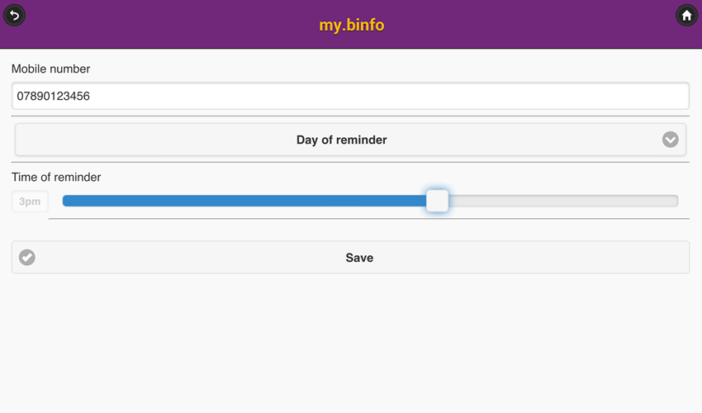The width and height of the screenshot is (702, 413).
Task: Click the blank page area below Save
Action: [350, 347]
